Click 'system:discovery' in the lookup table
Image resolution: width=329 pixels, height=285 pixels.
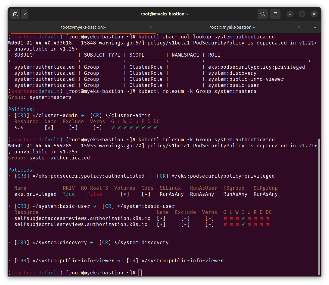pyautogui.click(x=232, y=73)
